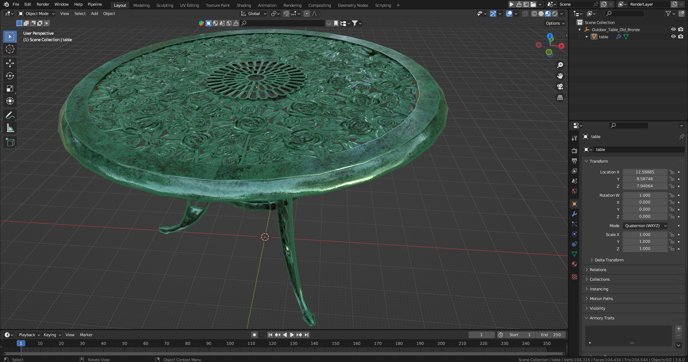Select the Transform tool
This screenshot has height=362, width=688.
[x=10, y=101]
